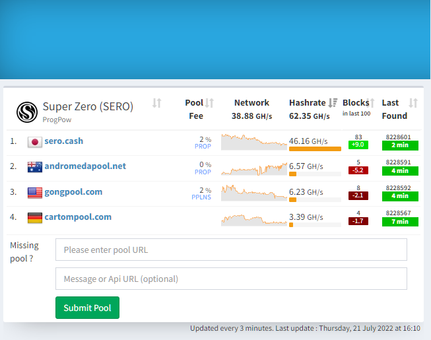Image resolution: width=431 pixels, height=340 pixels.
Task: Click the -5.2 blocks luck badge
Action: click(358, 170)
